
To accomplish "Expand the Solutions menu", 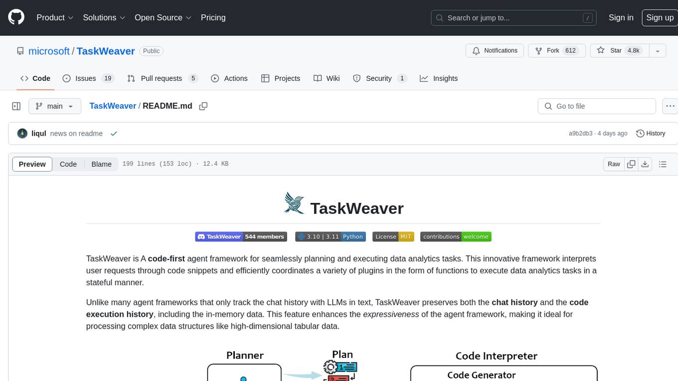I will [104, 17].
